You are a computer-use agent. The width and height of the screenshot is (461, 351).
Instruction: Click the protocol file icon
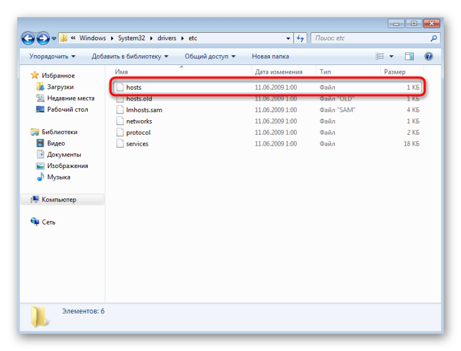[x=120, y=132]
